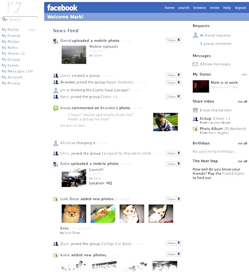The height and width of the screenshot is (280, 249).
Task: Log out using the logout link
Action: click(x=240, y=8)
